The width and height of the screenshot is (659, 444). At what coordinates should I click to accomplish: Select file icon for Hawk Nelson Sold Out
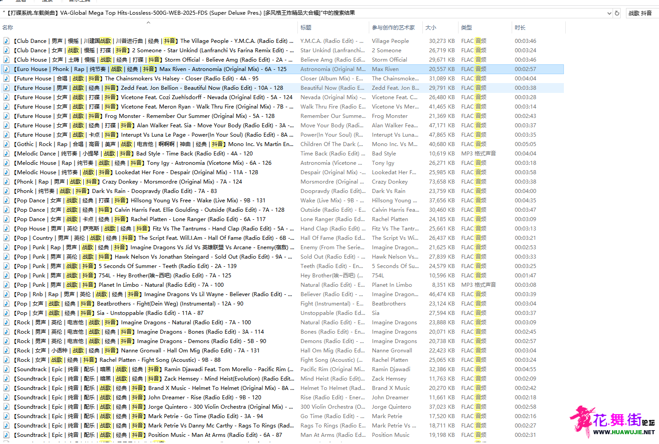(x=7, y=257)
